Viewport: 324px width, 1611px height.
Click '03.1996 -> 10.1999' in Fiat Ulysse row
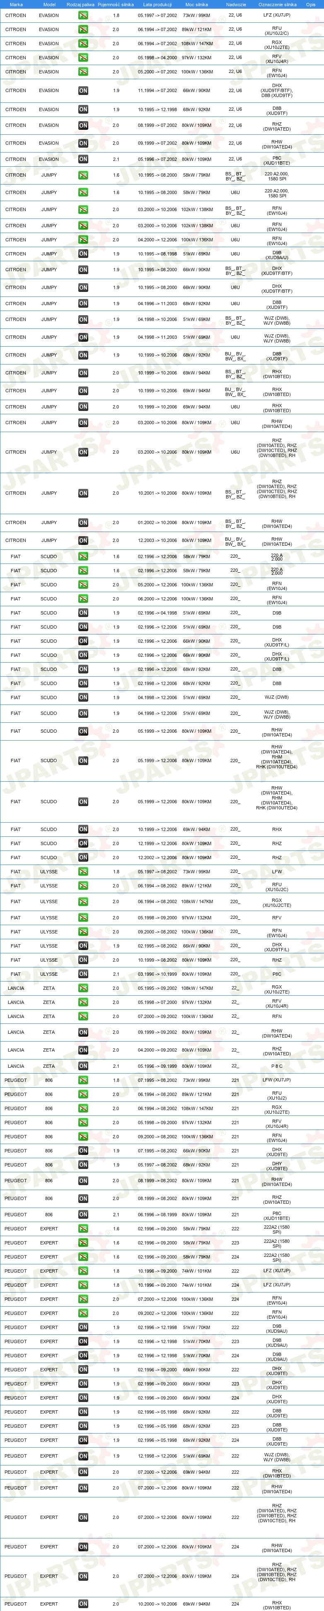(x=157, y=974)
